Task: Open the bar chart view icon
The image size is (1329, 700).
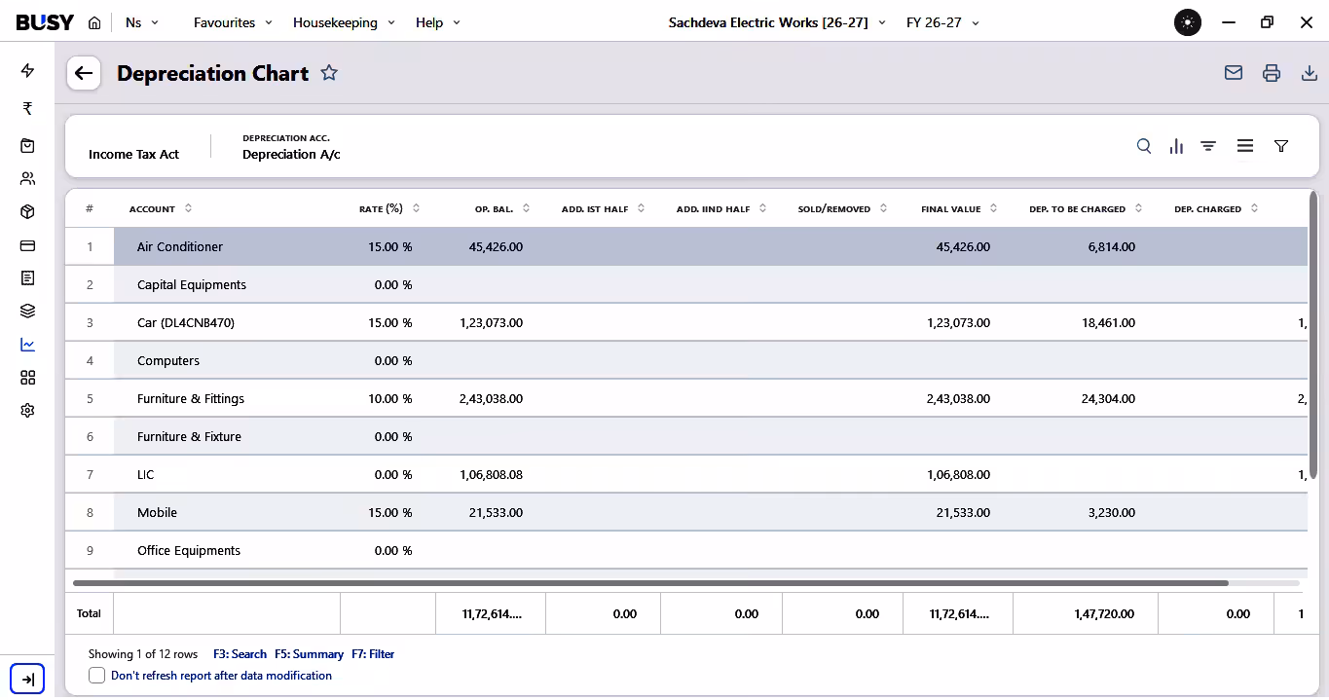Action: point(1176,146)
